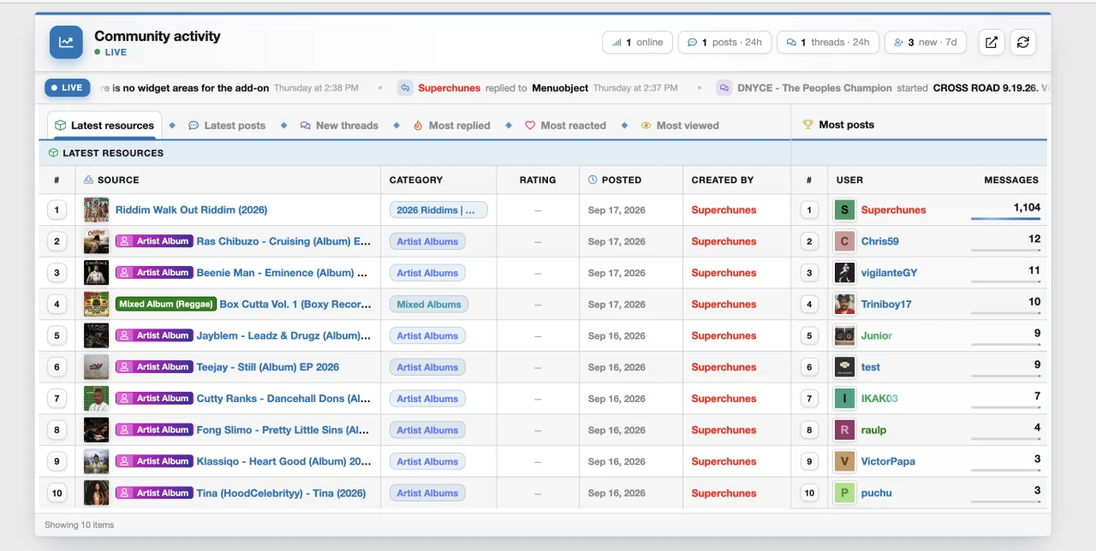
Task: Click Junior avatar image
Action: click(x=845, y=335)
